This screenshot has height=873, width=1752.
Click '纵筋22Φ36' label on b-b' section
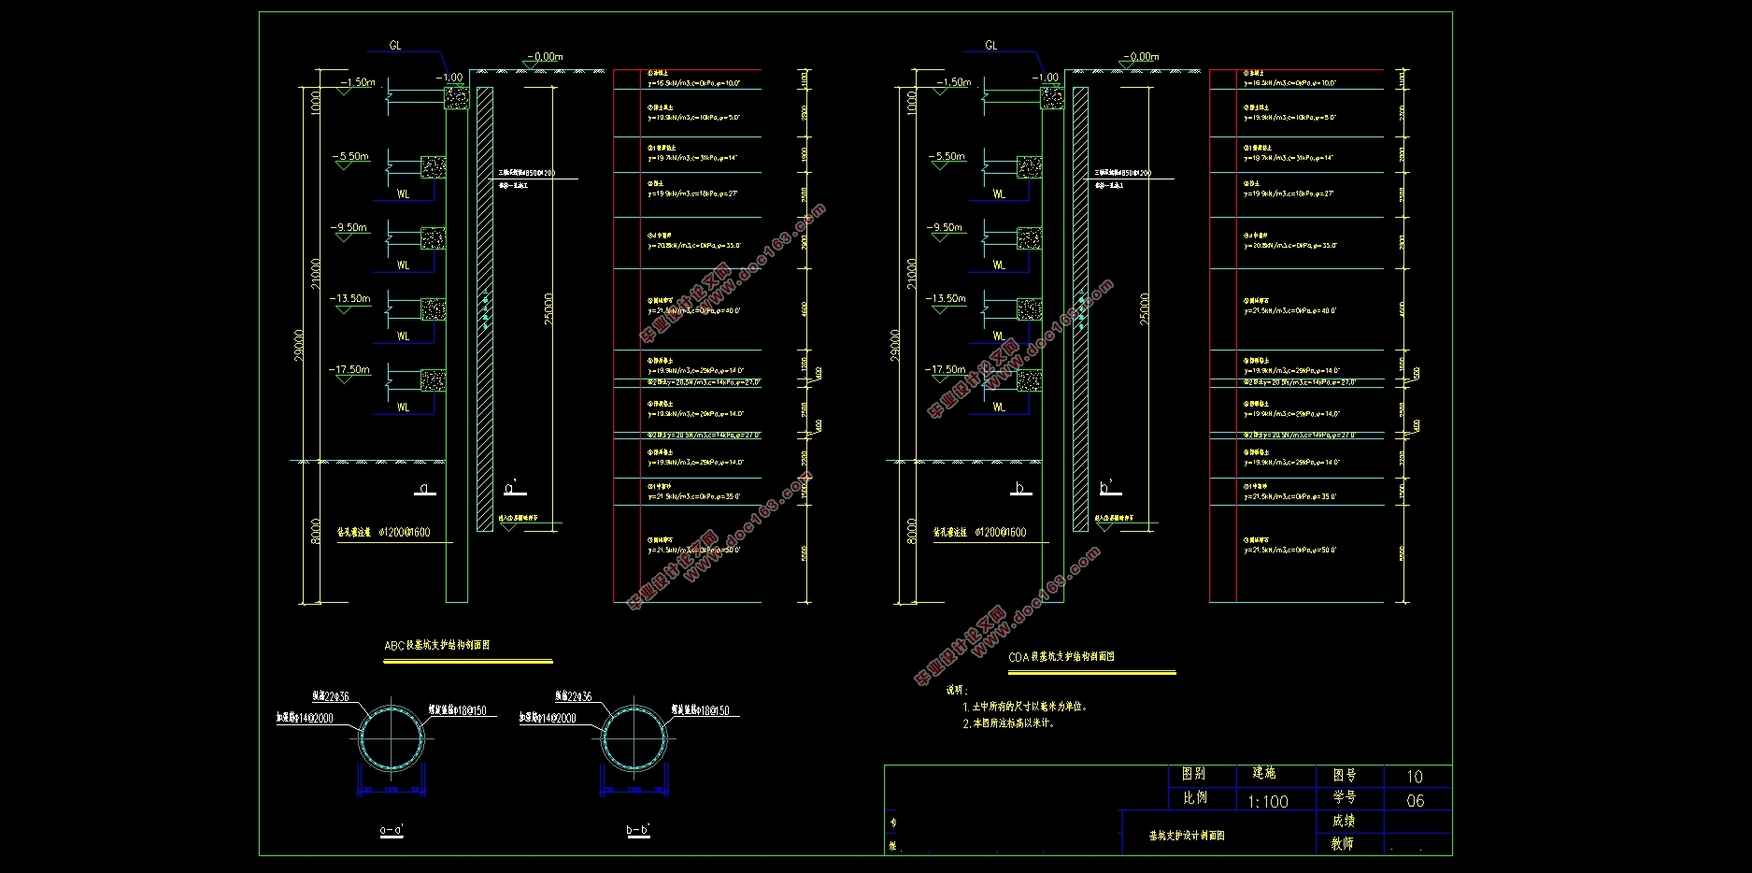point(573,696)
